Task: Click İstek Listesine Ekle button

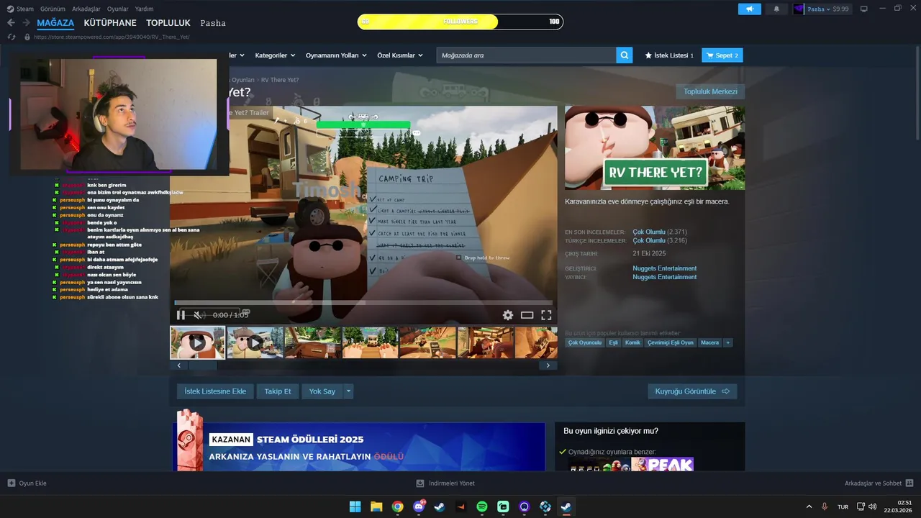Action: coord(215,391)
